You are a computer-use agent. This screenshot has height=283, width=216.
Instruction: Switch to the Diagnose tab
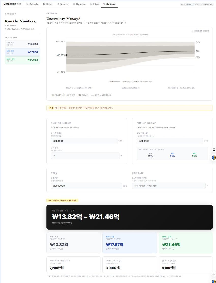[79, 4]
